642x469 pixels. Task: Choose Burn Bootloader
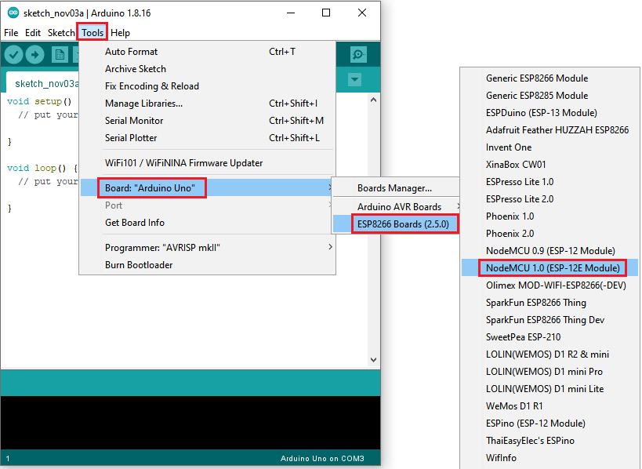[x=208, y=264]
